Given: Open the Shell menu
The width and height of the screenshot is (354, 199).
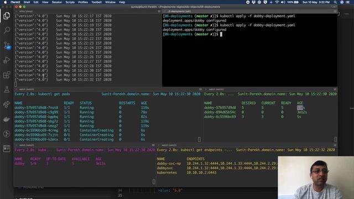Looking at the screenshot, I should (x=27, y=2).
